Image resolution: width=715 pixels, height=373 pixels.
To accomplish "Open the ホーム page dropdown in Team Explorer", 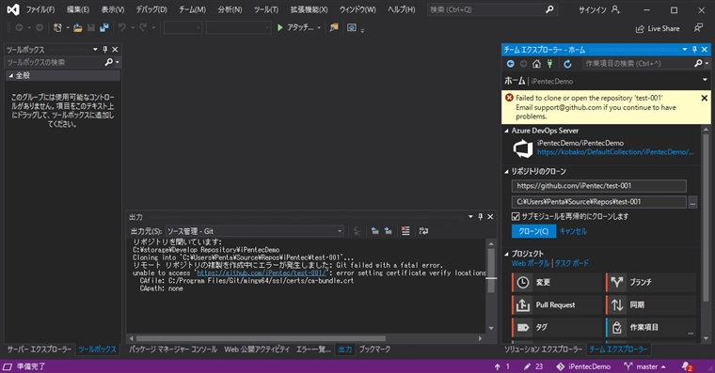I will coord(705,80).
